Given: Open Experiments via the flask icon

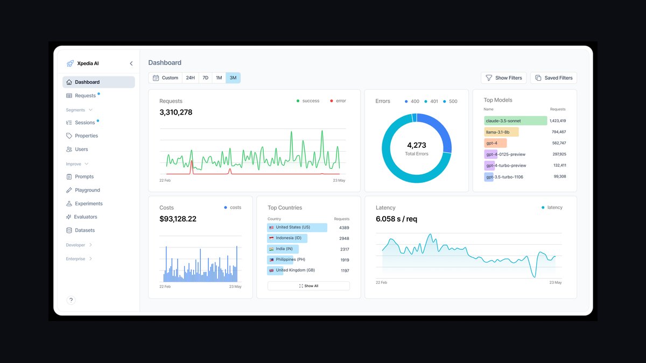Looking at the screenshot, I should (69, 204).
